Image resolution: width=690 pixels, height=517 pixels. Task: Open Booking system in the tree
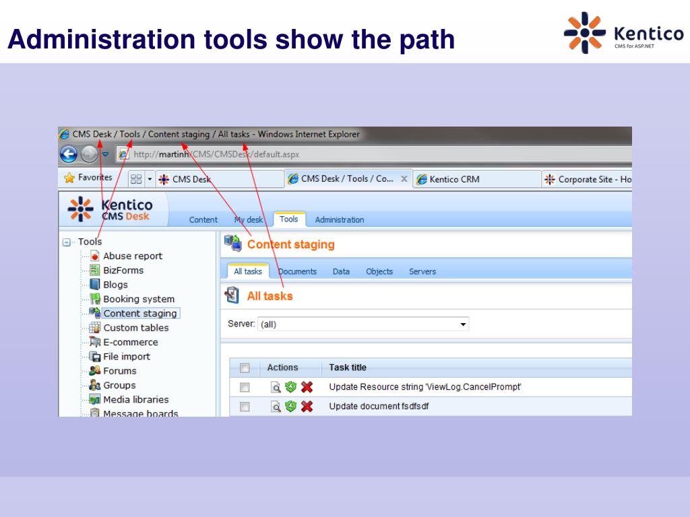pyautogui.click(x=139, y=299)
